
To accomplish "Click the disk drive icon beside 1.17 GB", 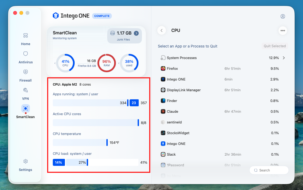I will (113, 33).
